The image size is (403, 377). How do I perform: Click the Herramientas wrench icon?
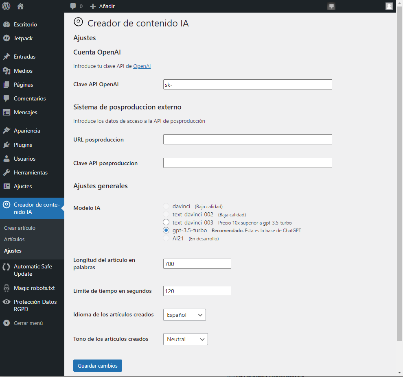7,172
